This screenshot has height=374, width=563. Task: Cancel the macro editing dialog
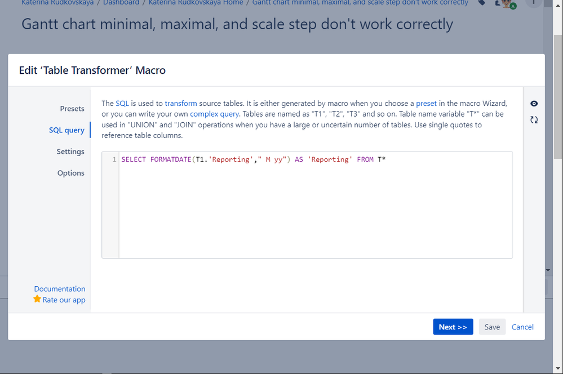[x=522, y=327]
